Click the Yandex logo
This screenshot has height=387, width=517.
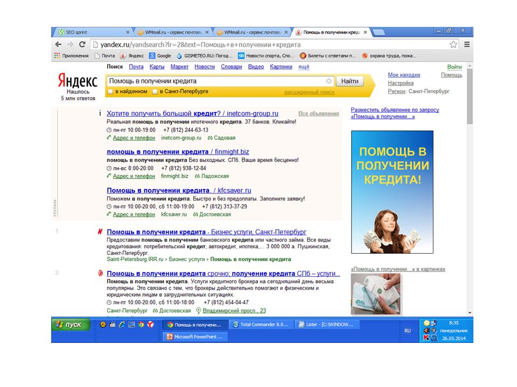[78, 81]
